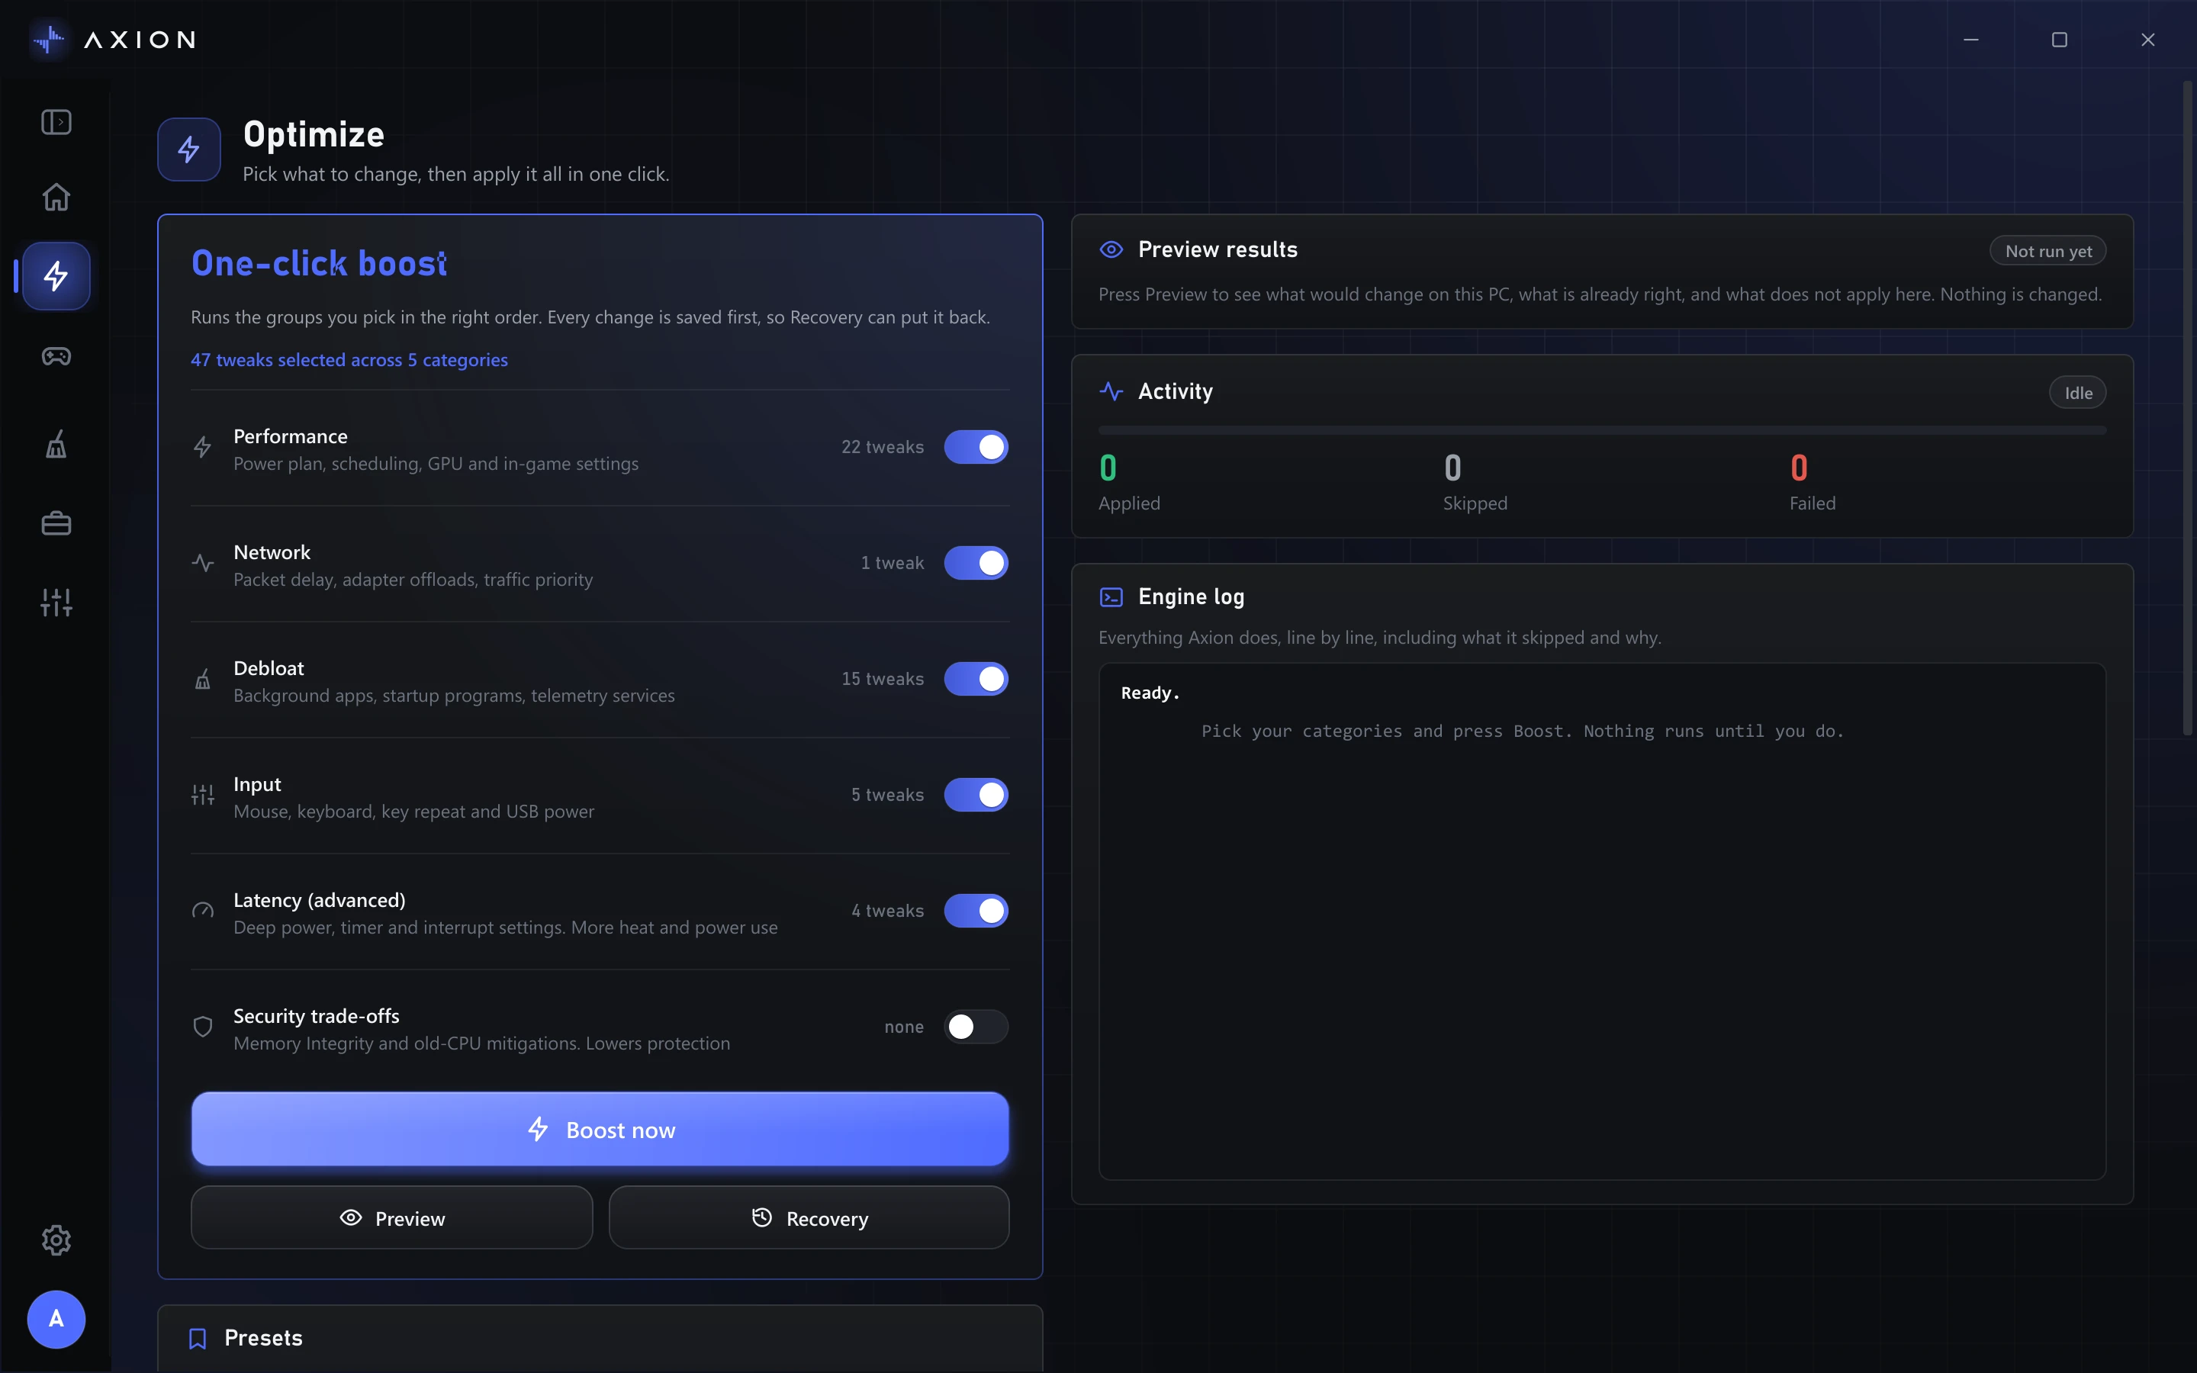
Task: Click the Input row sliders icon
Action: click(202, 795)
